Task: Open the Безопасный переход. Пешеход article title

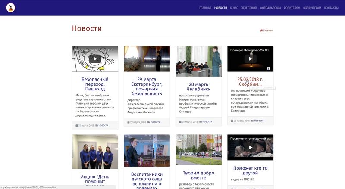Action: tap(95, 84)
